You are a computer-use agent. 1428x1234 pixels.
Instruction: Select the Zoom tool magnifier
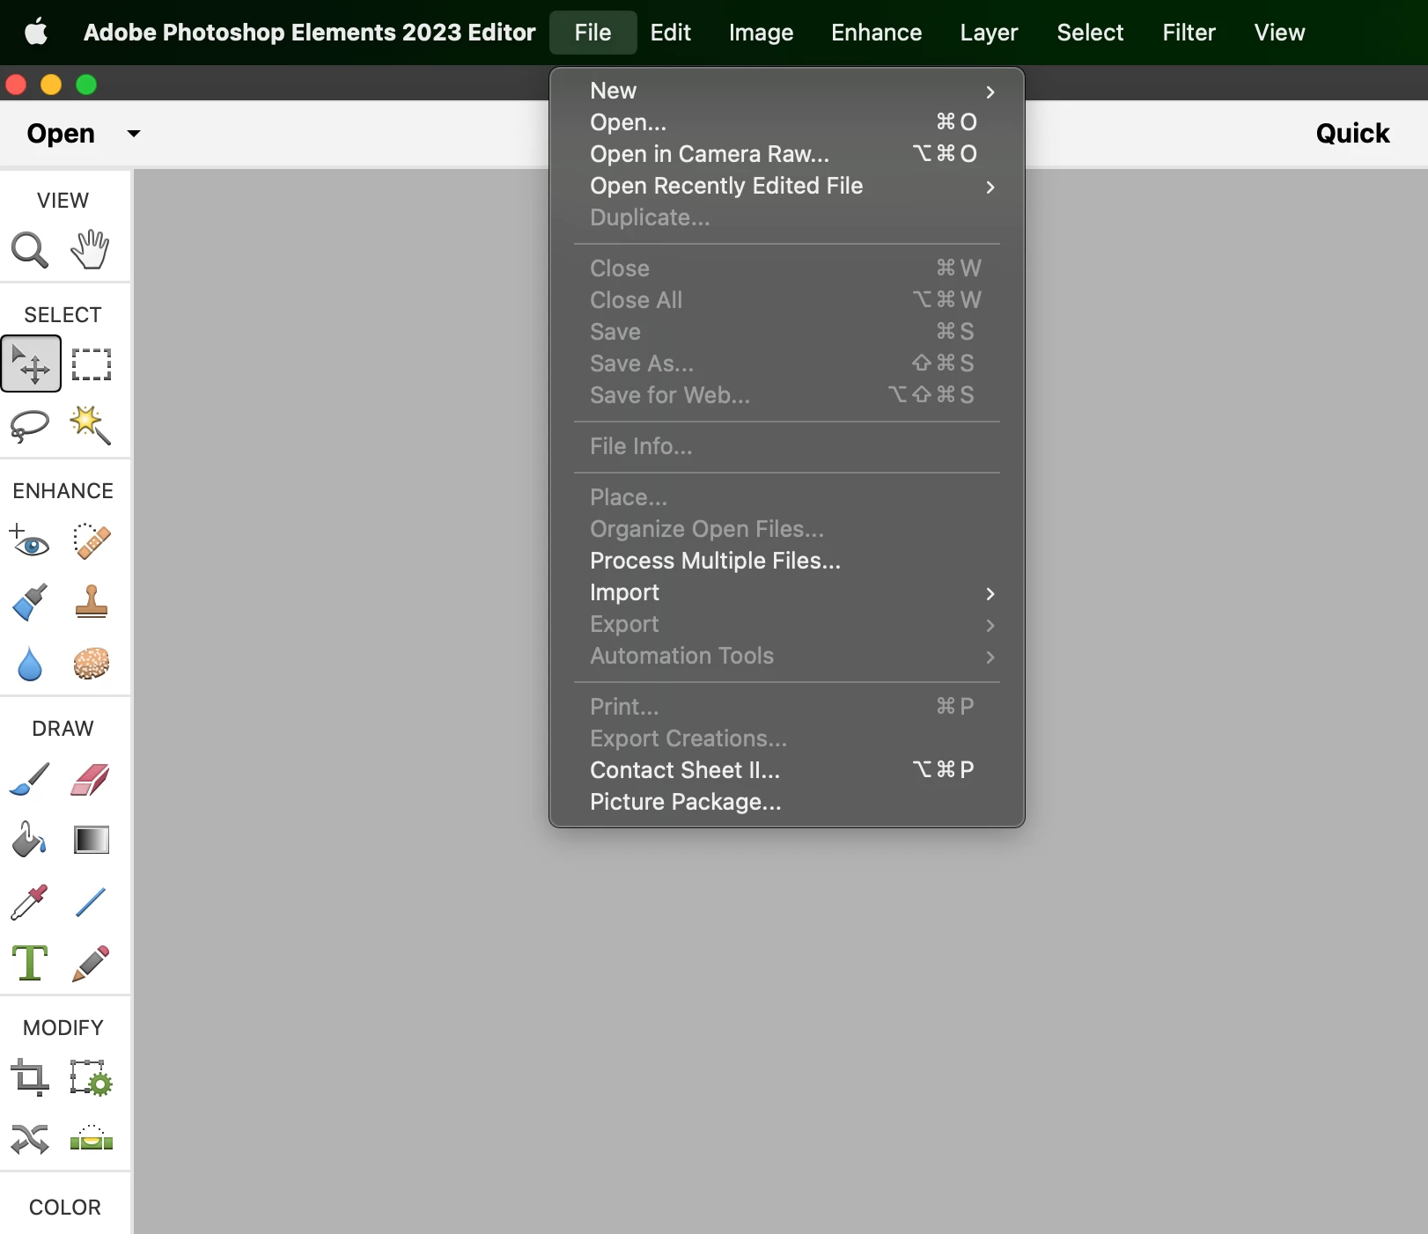30,250
